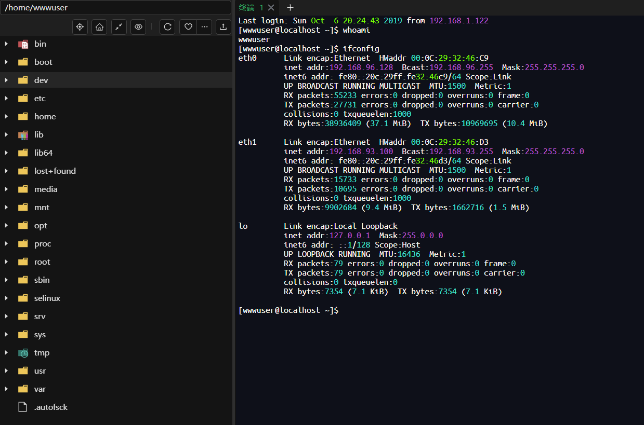This screenshot has width=644, height=425.
Task: Click the ifconfig command text
Action: pos(361,49)
